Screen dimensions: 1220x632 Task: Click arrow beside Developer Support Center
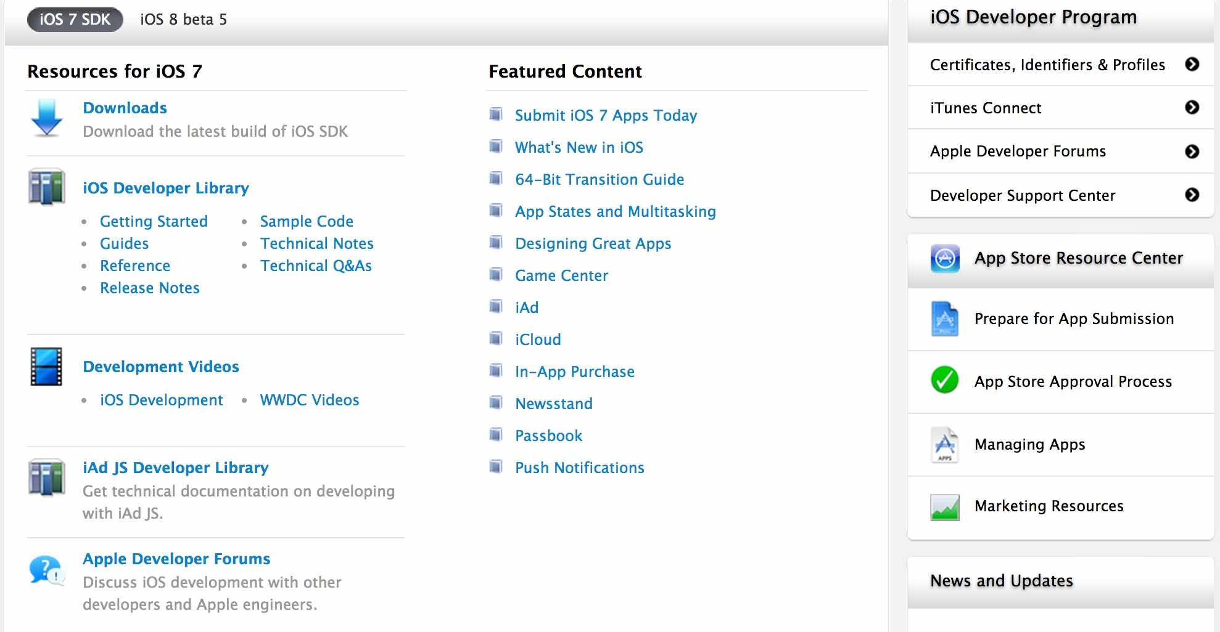coord(1192,195)
